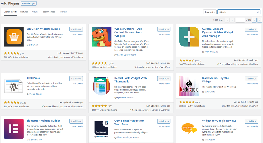The height and width of the screenshot is (143, 263).
Task: Open More Details for TablePress
Action: (77, 84)
